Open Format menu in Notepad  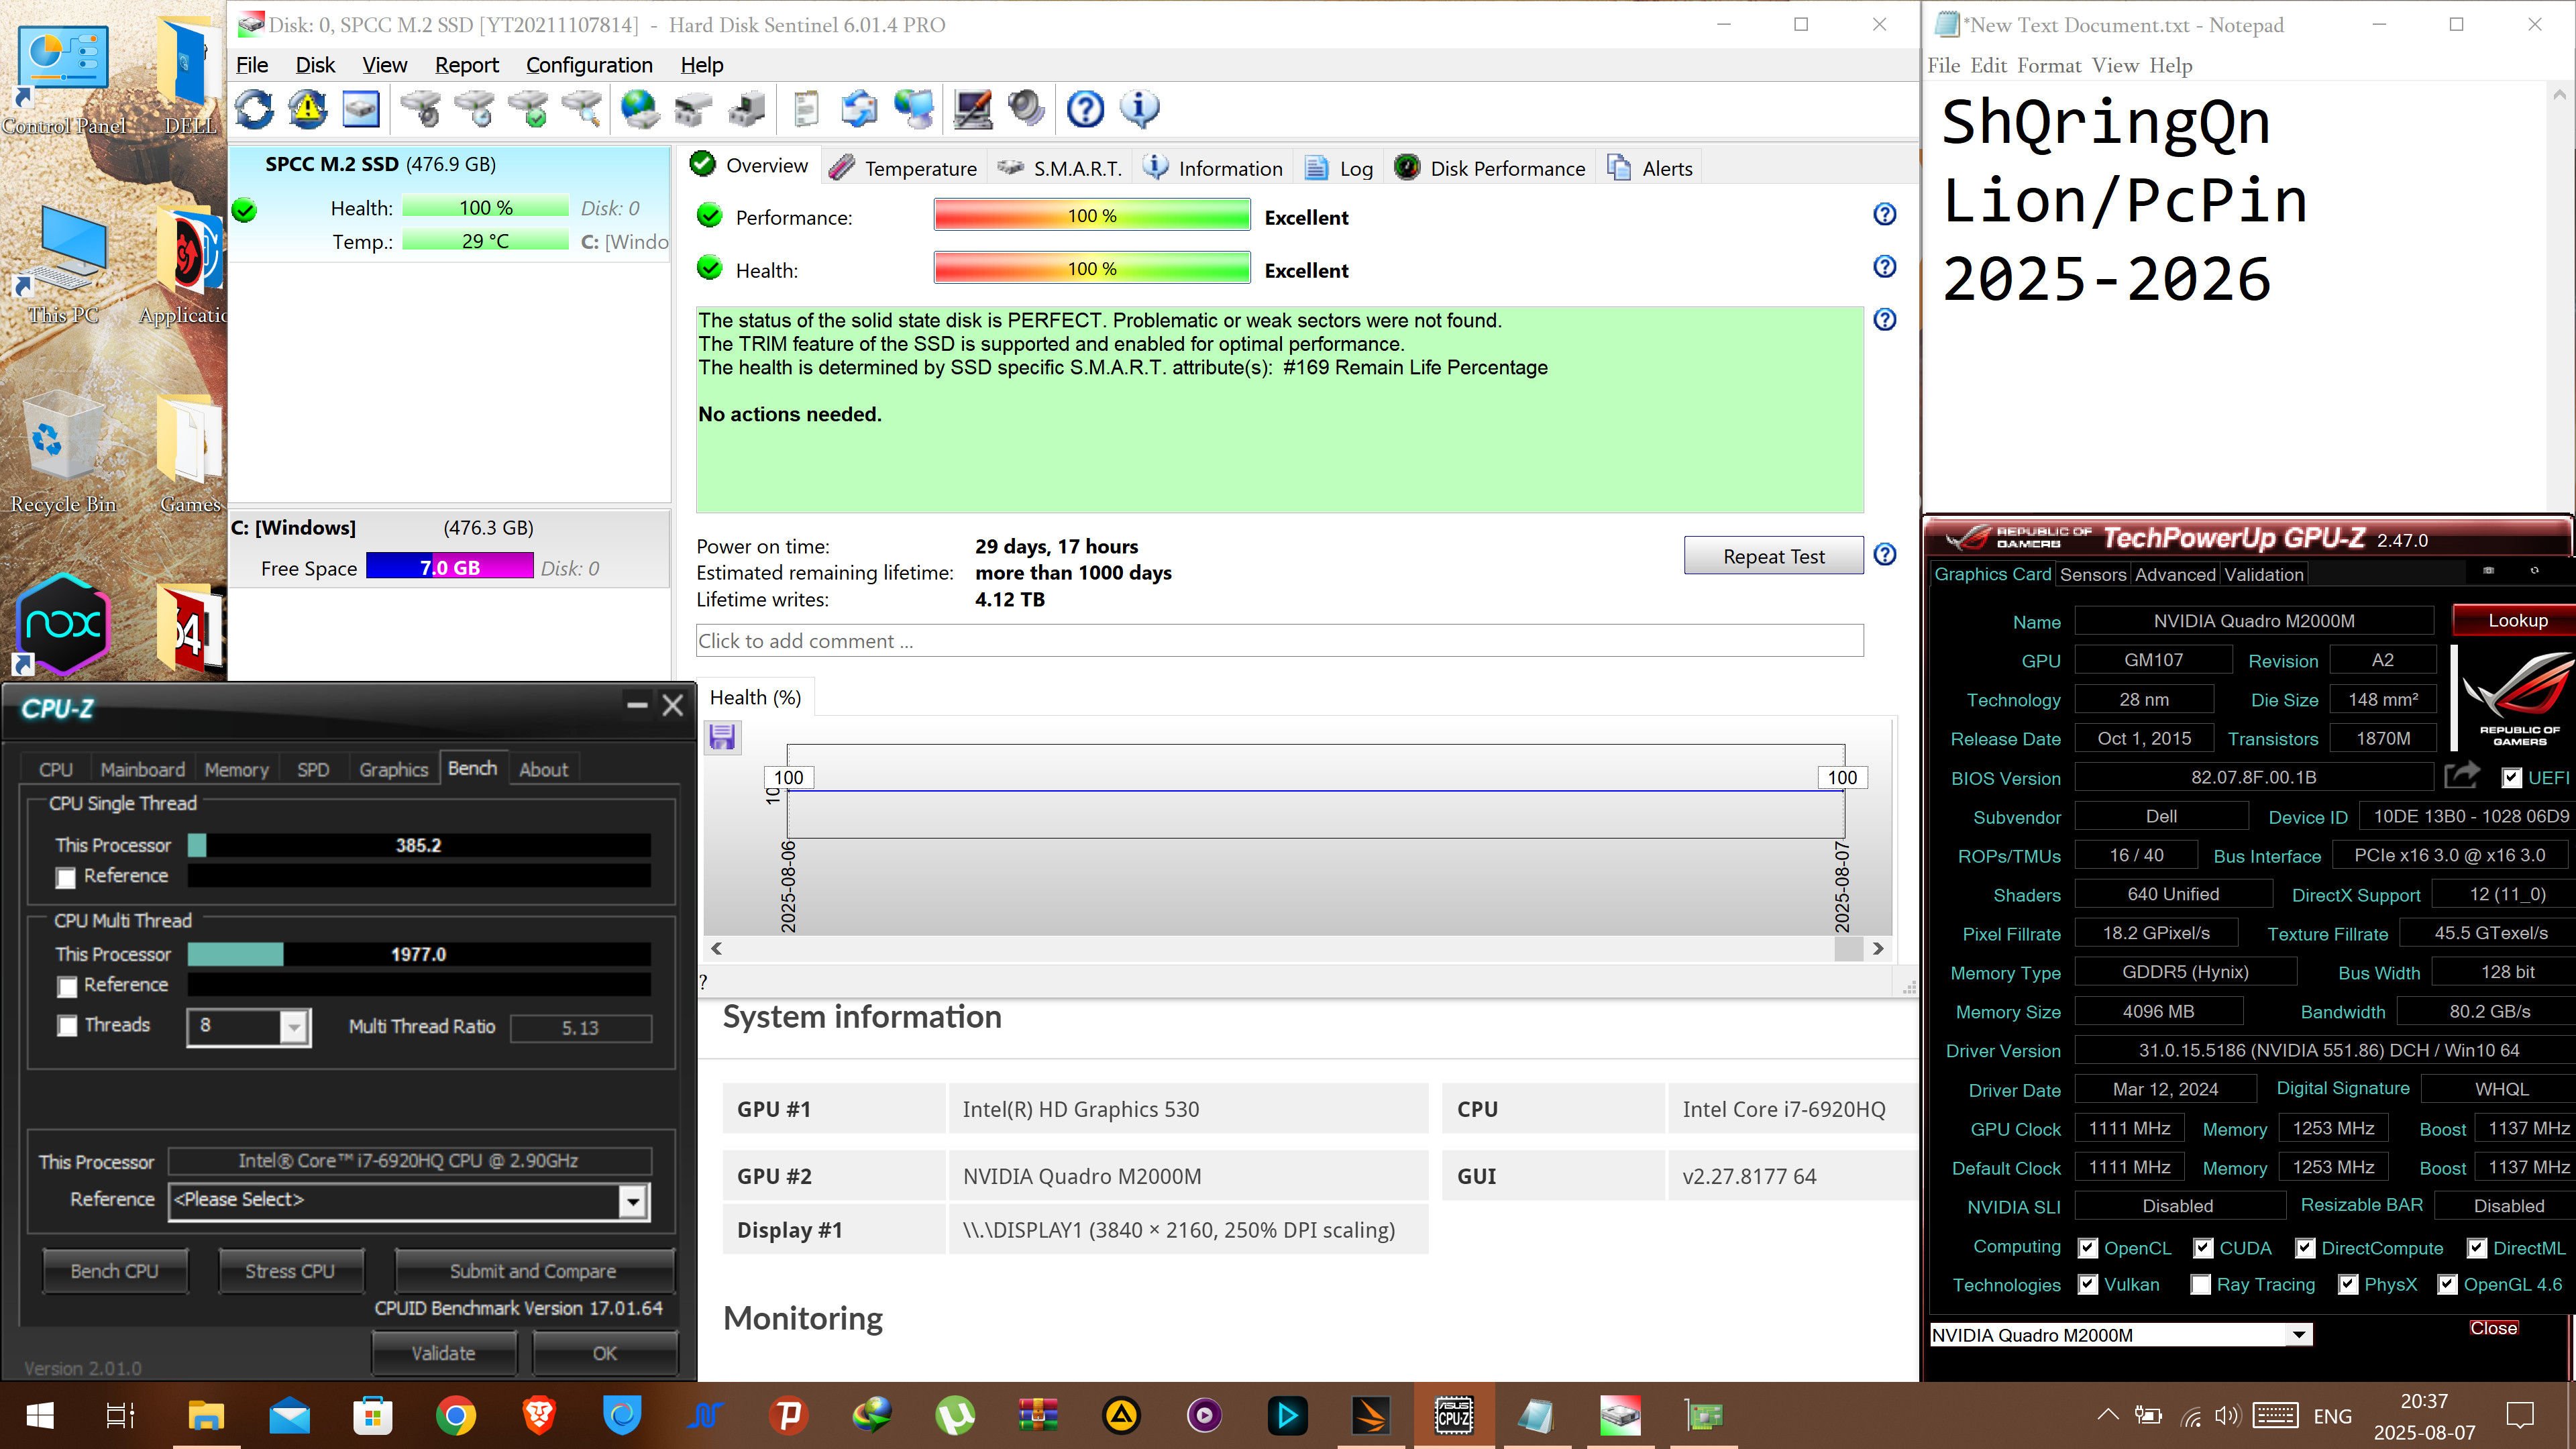pyautogui.click(x=2049, y=65)
